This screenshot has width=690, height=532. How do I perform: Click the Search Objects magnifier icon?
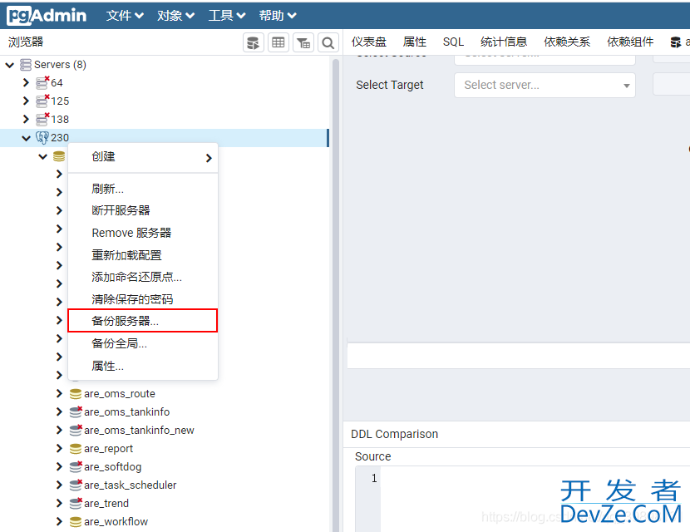pos(328,42)
